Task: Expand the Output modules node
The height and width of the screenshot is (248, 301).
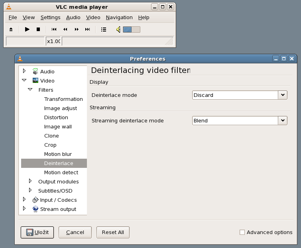Action: tap(30, 181)
